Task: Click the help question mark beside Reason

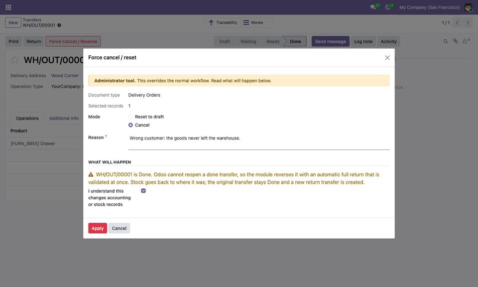Action: (x=106, y=137)
